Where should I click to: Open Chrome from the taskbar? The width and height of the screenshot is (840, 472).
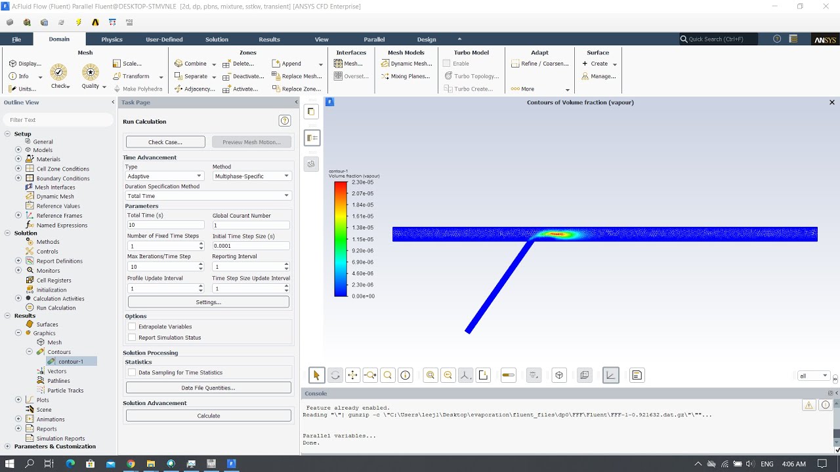tap(131, 463)
